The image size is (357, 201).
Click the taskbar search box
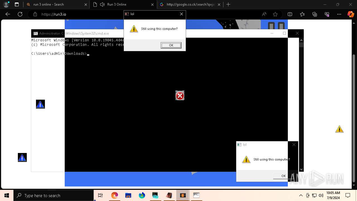(x=54, y=195)
